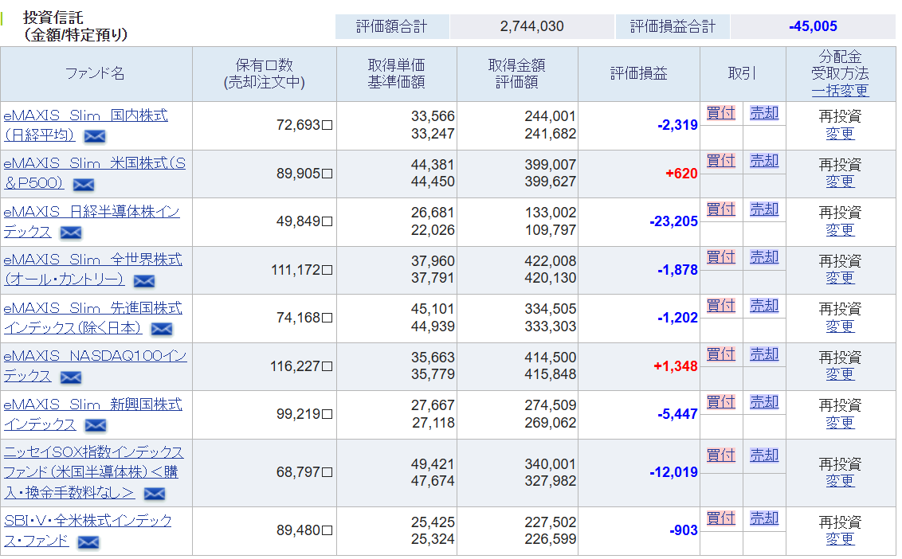Click 変更 for eMAXIS Slim 先進国株式 distribution

pyautogui.click(x=840, y=326)
